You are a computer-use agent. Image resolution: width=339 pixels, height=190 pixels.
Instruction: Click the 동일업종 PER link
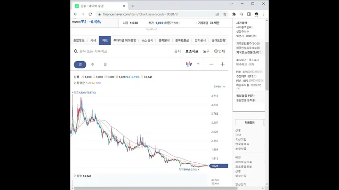245,95
